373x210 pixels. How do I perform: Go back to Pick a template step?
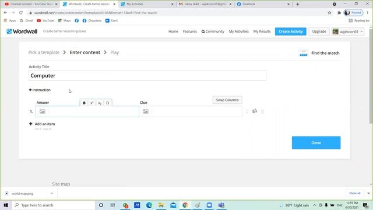click(44, 52)
